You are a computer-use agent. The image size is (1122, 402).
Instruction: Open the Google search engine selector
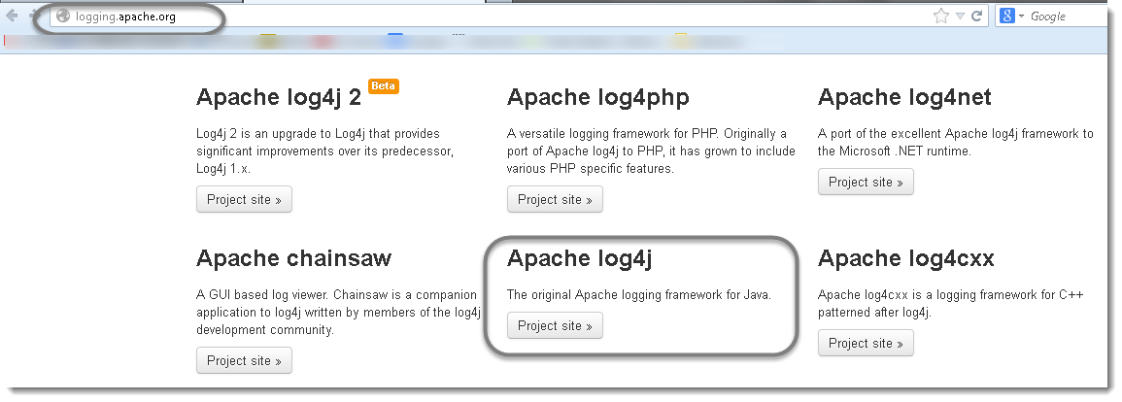(1011, 16)
